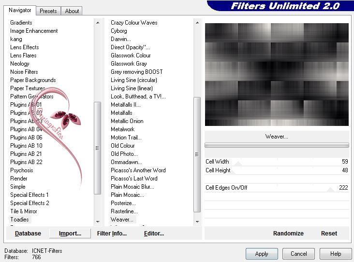Select the Gradients category
This screenshot has height=262, width=354.
click(21, 23)
